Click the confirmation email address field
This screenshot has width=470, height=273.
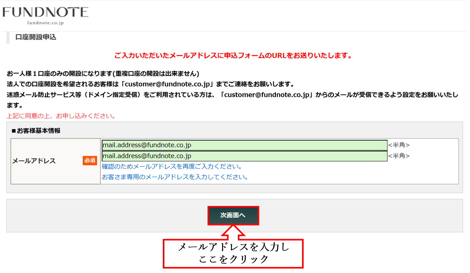[245, 156]
